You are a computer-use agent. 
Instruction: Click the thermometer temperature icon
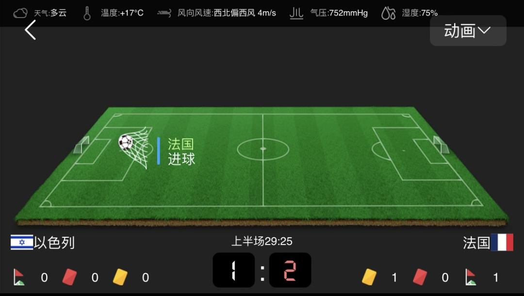pyautogui.click(x=87, y=14)
